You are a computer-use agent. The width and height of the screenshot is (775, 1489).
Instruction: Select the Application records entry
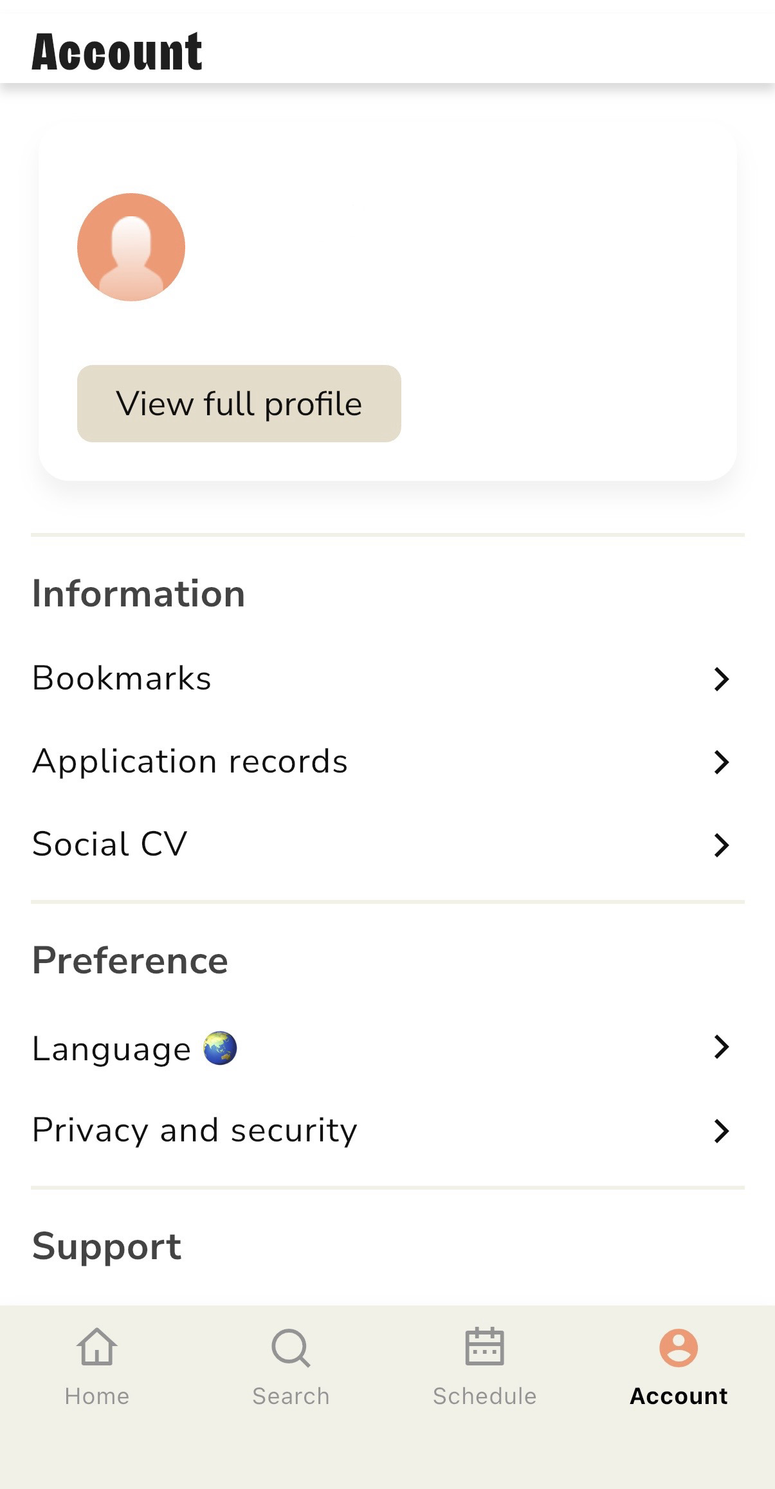[x=190, y=762]
